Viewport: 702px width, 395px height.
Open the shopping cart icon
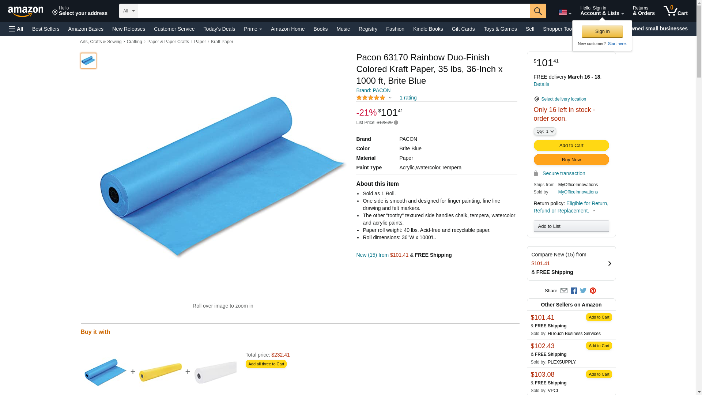(x=675, y=11)
